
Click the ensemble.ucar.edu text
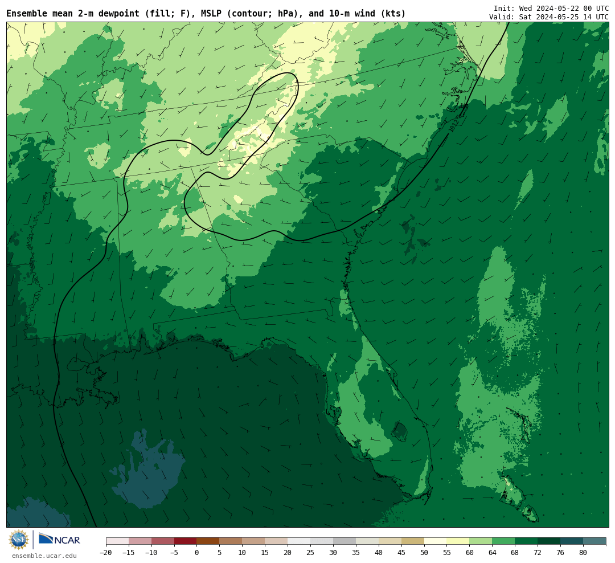44,556
